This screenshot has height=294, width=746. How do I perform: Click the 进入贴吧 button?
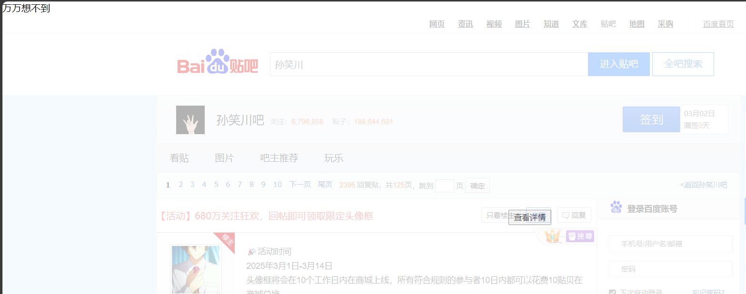tap(619, 64)
